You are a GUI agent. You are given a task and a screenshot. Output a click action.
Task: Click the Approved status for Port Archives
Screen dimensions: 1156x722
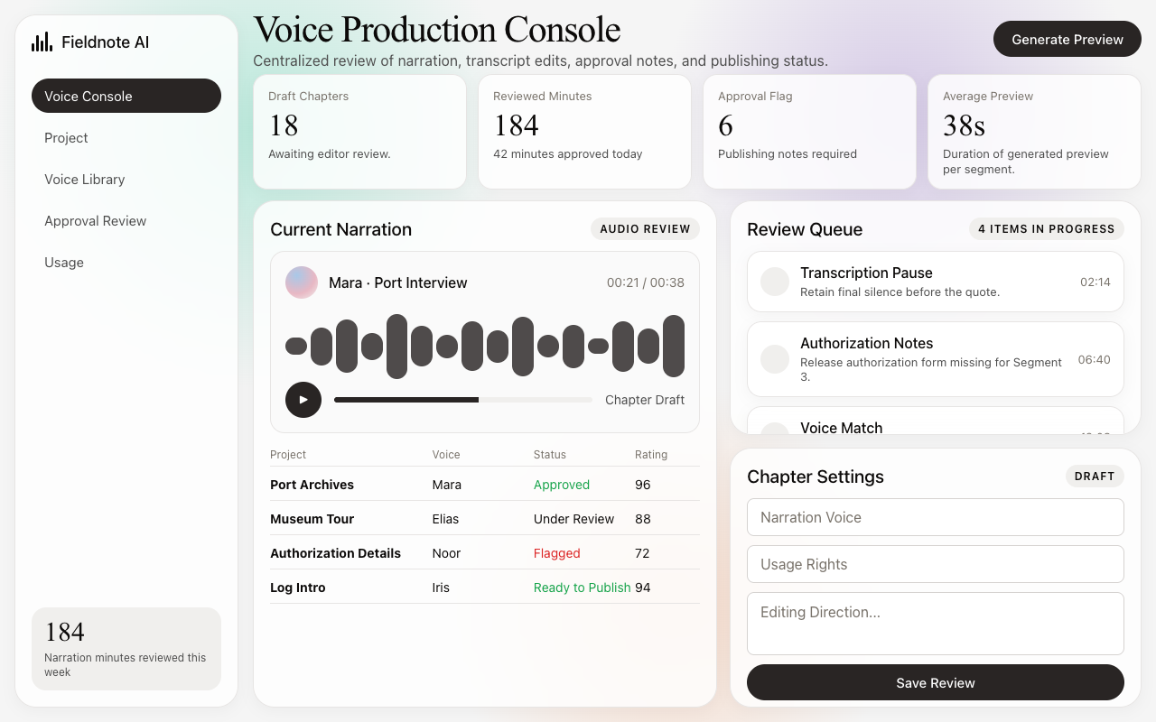click(x=562, y=485)
